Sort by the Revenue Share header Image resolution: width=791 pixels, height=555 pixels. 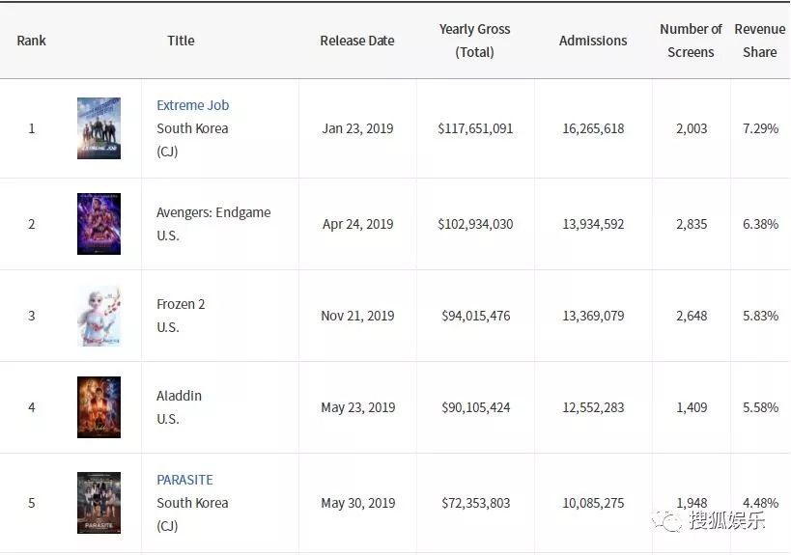coord(760,41)
